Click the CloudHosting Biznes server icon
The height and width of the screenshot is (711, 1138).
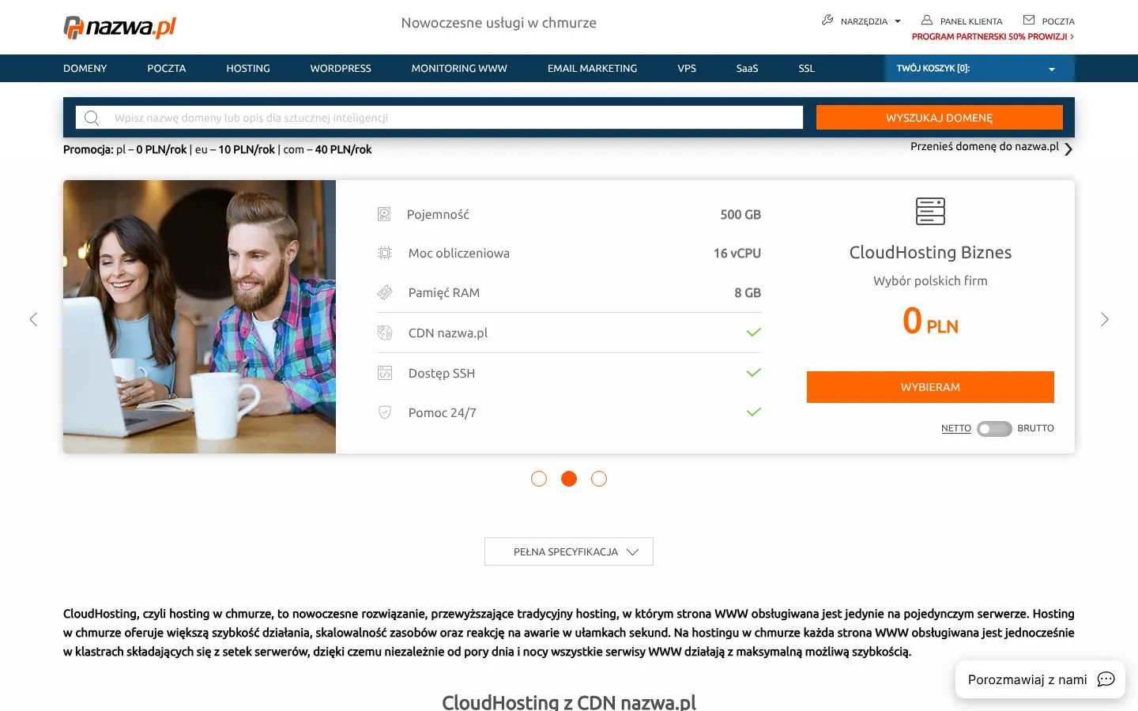tap(930, 211)
